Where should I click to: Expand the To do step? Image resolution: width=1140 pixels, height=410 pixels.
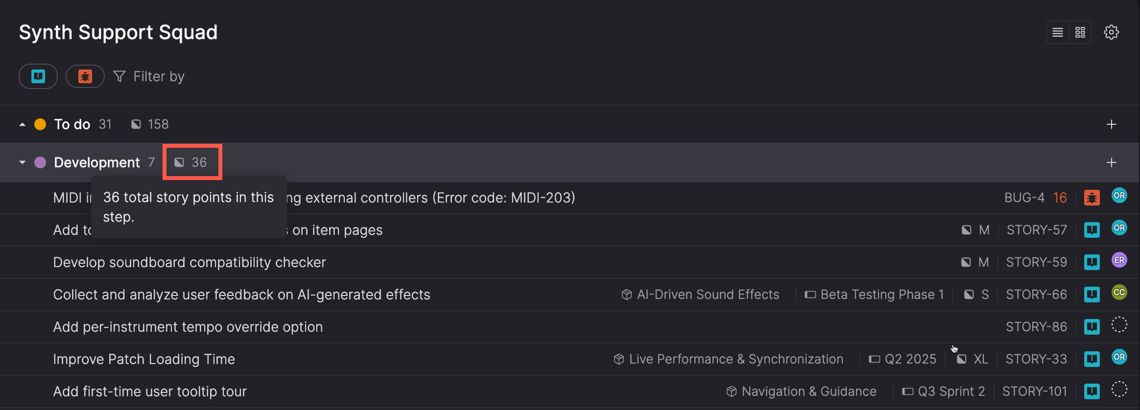[x=23, y=124]
